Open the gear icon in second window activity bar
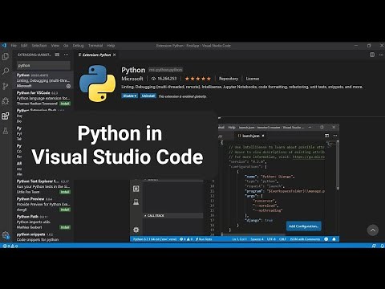The image size is (385, 289). point(136,230)
